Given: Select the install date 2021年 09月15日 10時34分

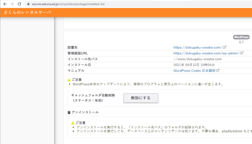Looking at the screenshot, I should point(194,65).
